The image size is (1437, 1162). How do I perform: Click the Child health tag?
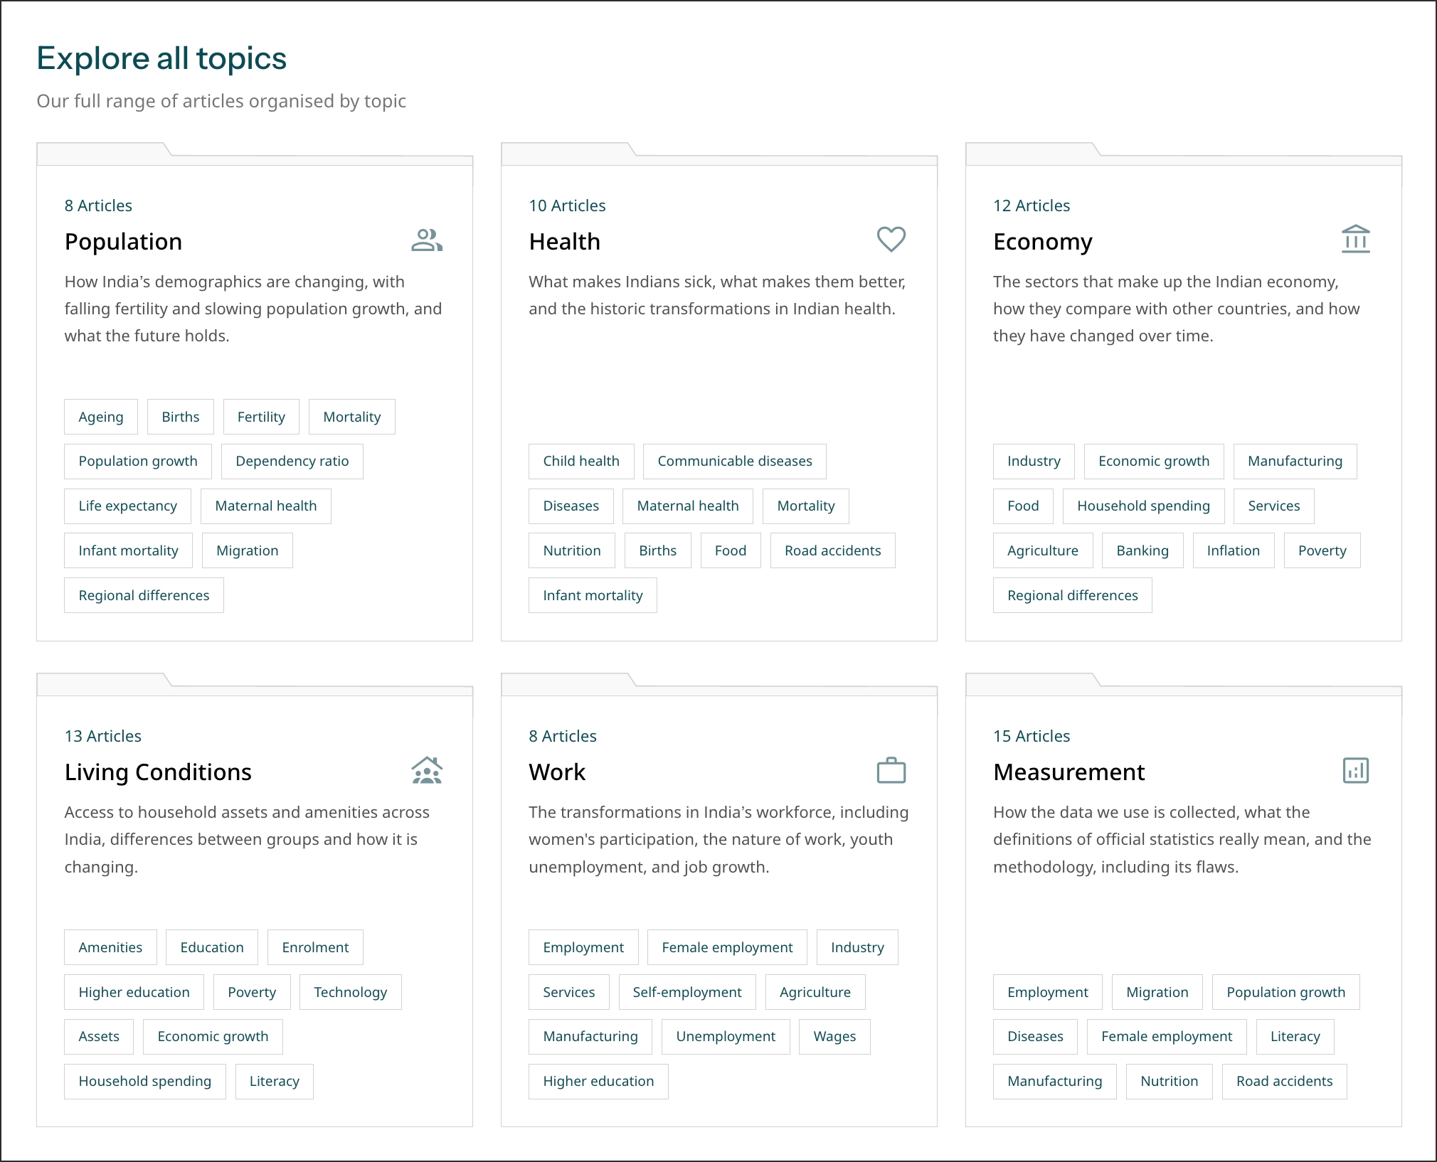tap(581, 462)
